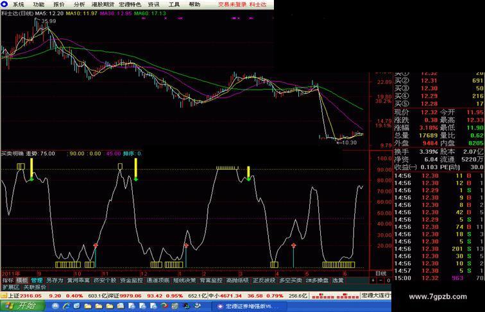Viewport: 485px width, 312px height.
Task: Activate 宏源证券增强版 taskbar button
Action: point(248,306)
